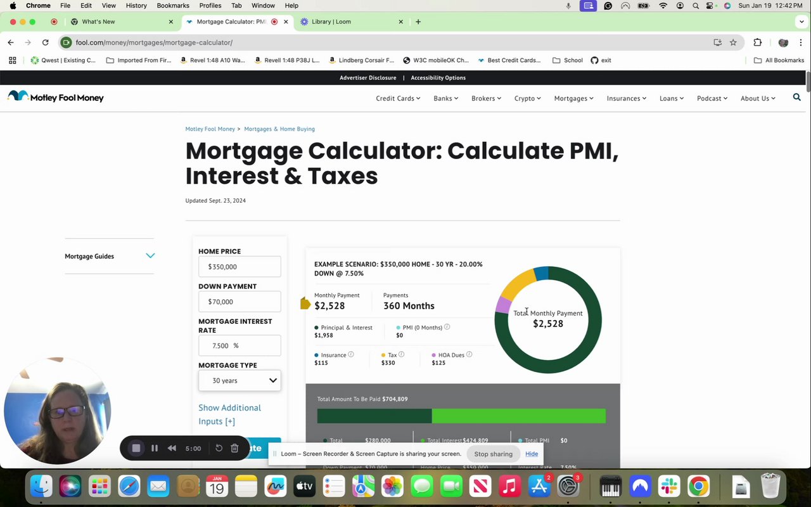The height and width of the screenshot is (507, 811).
Task: Open Finder from the Dock
Action: (x=41, y=487)
